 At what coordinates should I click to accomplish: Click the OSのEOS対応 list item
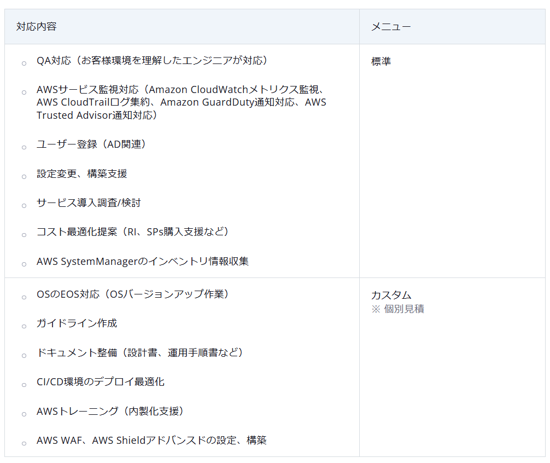tap(133, 294)
